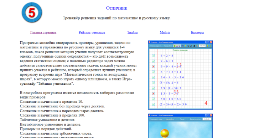
Task: Click the red cross box beside 13 · 5
Action: pos(153,94)
